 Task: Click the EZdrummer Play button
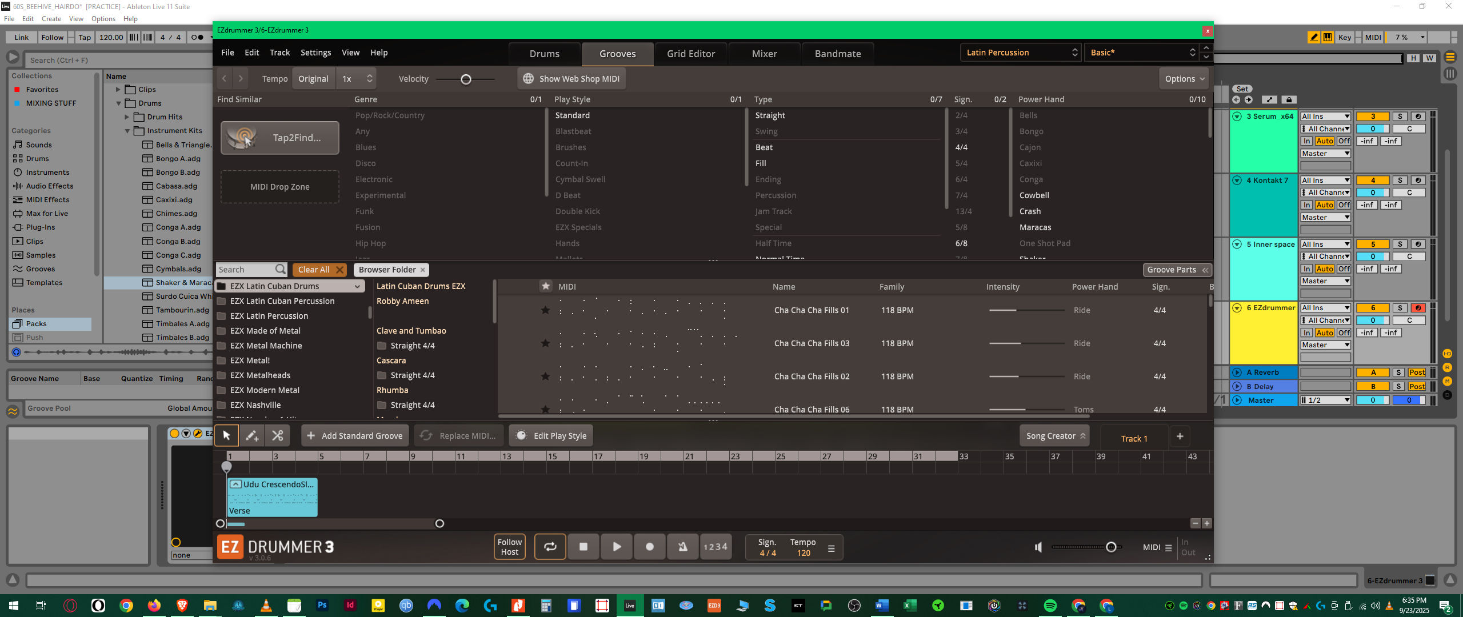pyautogui.click(x=617, y=547)
